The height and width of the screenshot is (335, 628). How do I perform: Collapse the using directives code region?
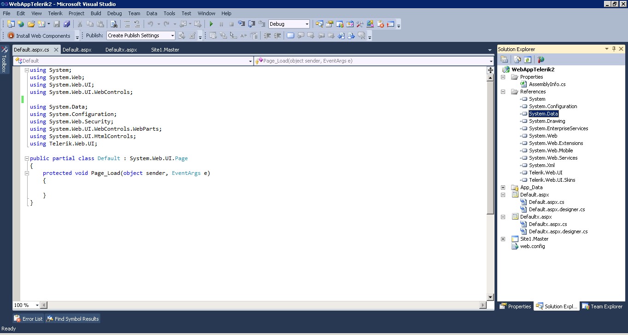(x=27, y=70)
